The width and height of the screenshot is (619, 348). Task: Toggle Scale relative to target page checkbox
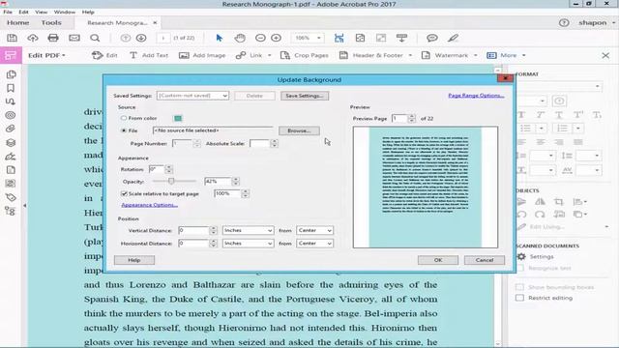[x=124, y=193]
